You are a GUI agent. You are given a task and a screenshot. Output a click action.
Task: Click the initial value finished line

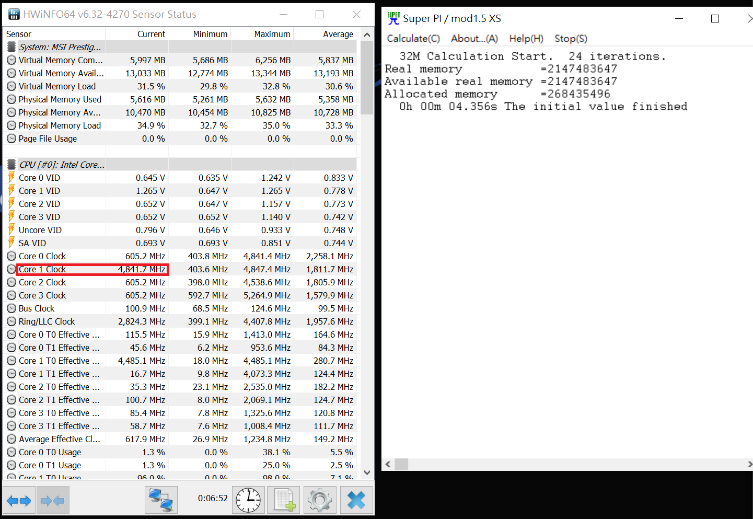(x=543, y=106)
